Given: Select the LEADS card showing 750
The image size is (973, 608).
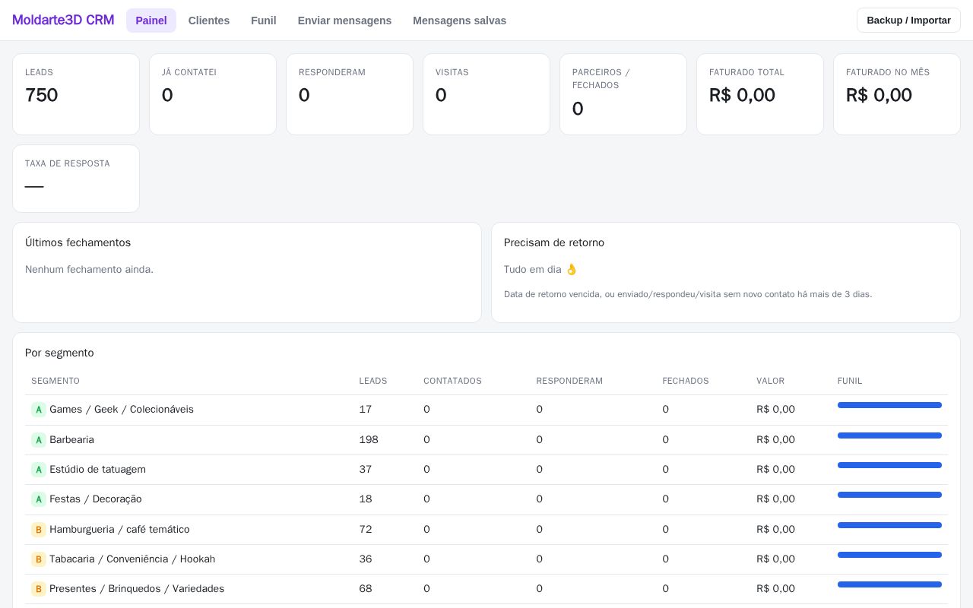Looking at the screenshot, I should click(x=76, y=94).
